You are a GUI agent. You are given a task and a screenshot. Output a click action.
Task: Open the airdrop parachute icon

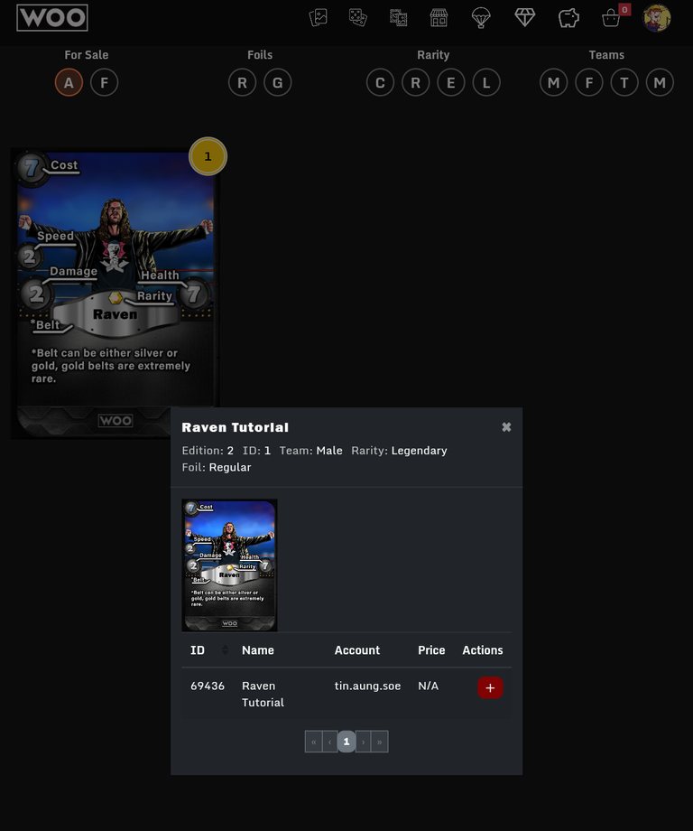[481, 18]
